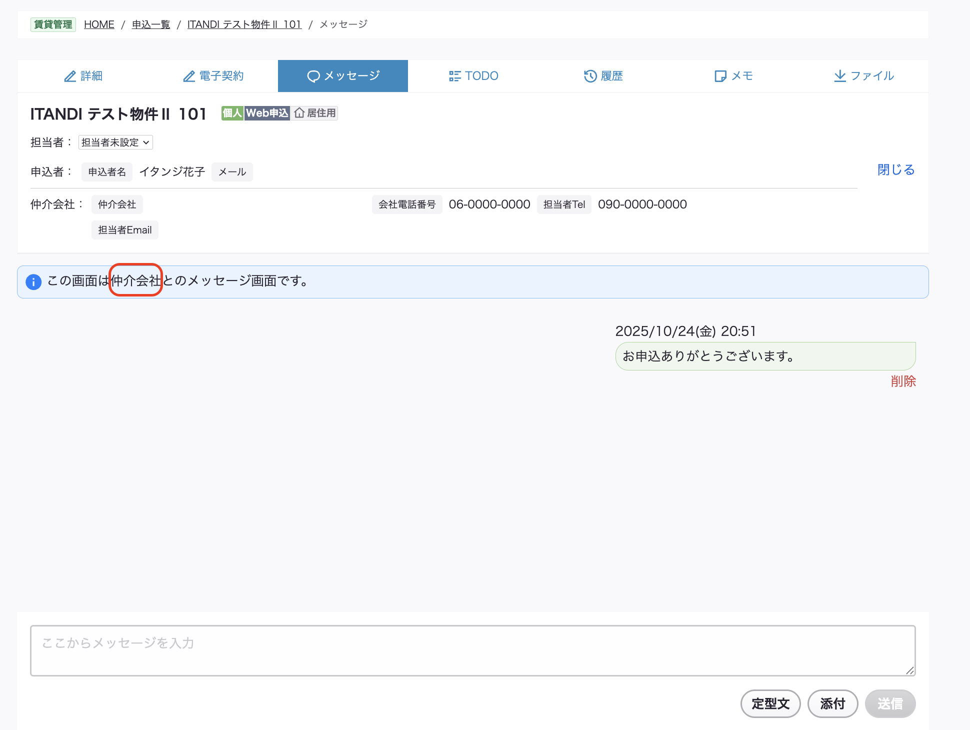This screenshot has height=730, width=970.
Task: Switch to the 電子契約 tab
Action: click(x=213, y=76)
